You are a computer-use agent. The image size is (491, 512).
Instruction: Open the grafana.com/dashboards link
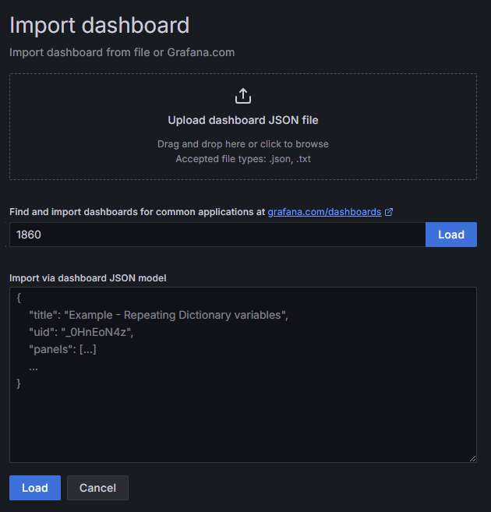[324, 212]
